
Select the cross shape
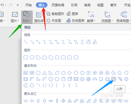coord(51,79)
